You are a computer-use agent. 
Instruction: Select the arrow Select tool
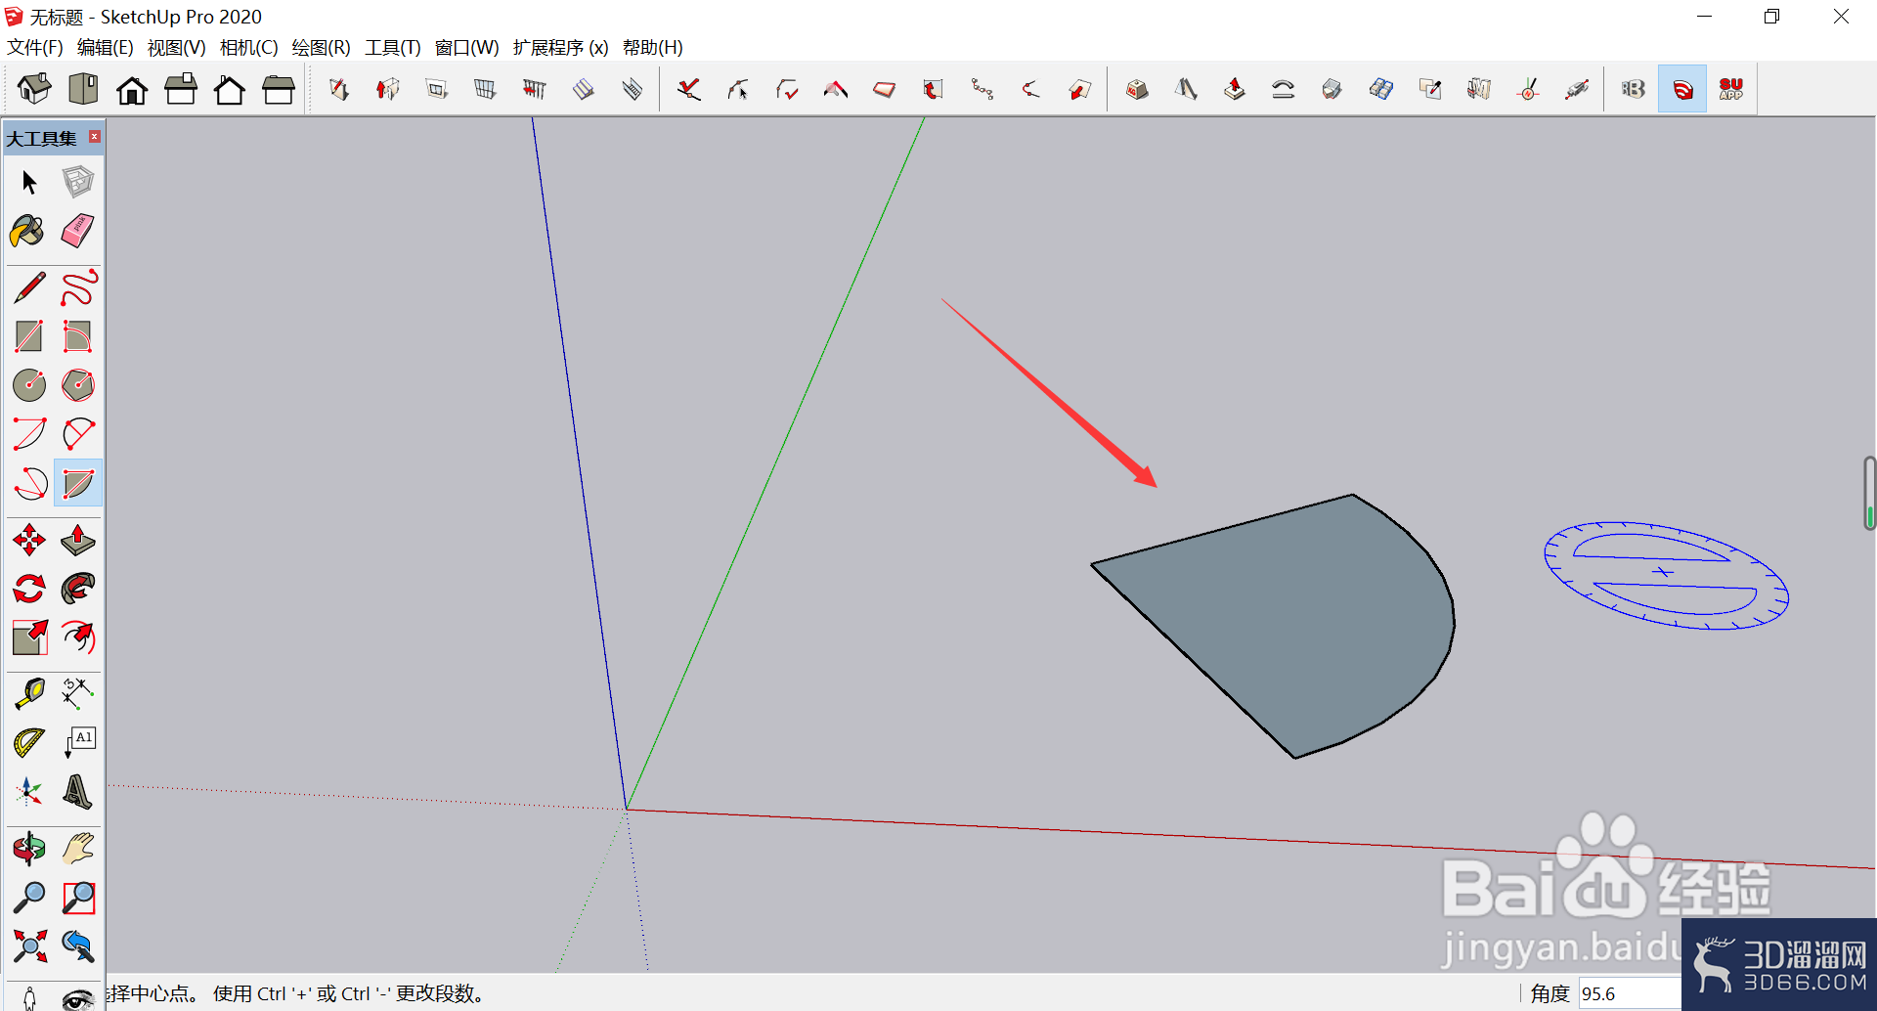click(x=29, y=183)
